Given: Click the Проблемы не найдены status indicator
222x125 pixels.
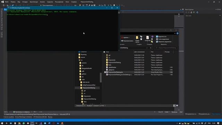Looking at the screenshot, I should 22,112.
